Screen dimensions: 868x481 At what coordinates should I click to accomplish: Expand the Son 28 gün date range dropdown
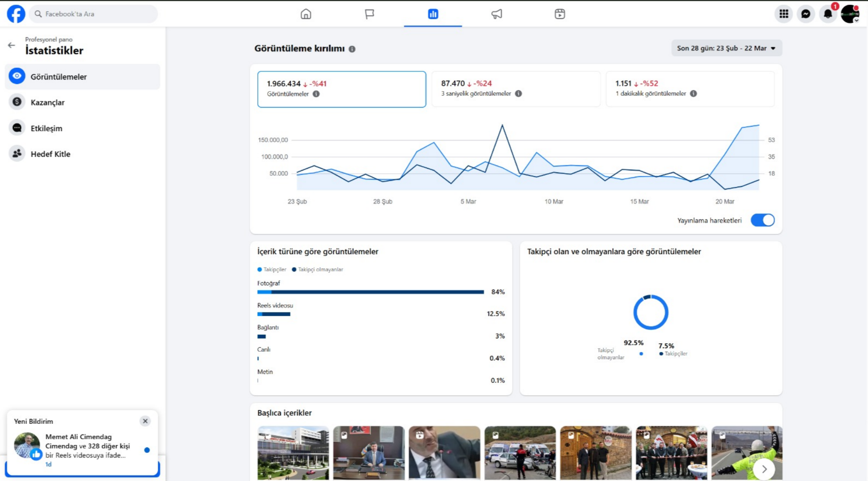click(x=726, y=48)
